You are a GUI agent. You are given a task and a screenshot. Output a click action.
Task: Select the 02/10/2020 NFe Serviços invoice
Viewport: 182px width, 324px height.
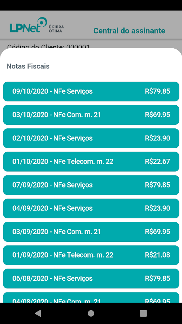pos(91,138)
